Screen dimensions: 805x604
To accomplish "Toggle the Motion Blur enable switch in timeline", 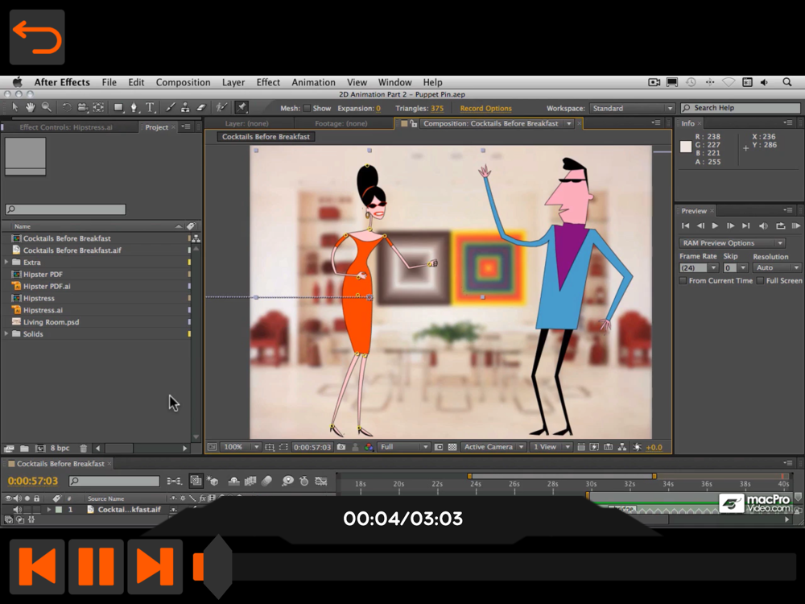I will tap(266, 482).
